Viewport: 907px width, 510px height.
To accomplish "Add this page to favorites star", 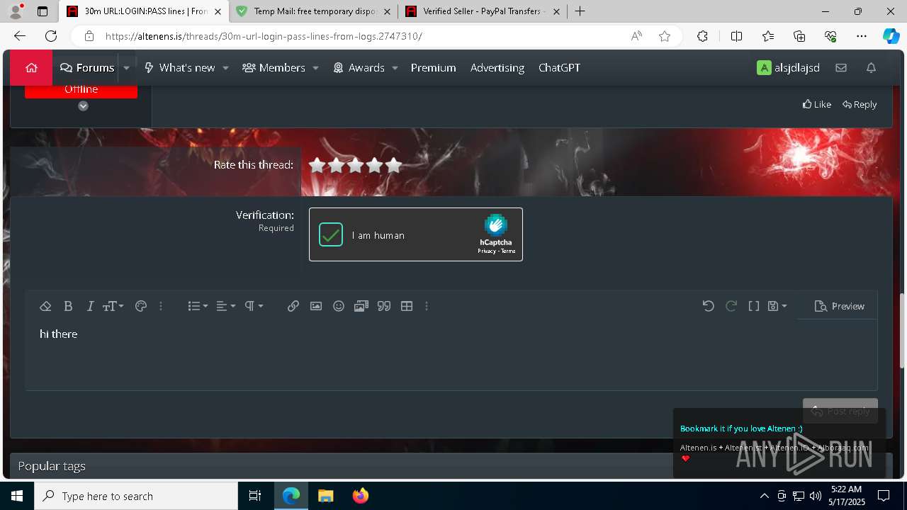I will pyautogui.click(x=665, y=36).
